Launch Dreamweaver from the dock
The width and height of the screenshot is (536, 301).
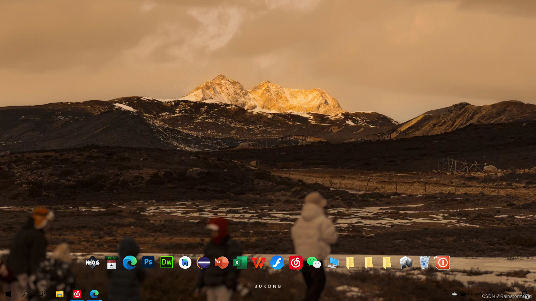point(167,262)
